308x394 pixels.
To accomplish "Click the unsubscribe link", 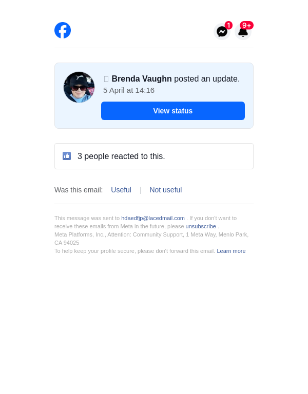I will pos(201,226).
